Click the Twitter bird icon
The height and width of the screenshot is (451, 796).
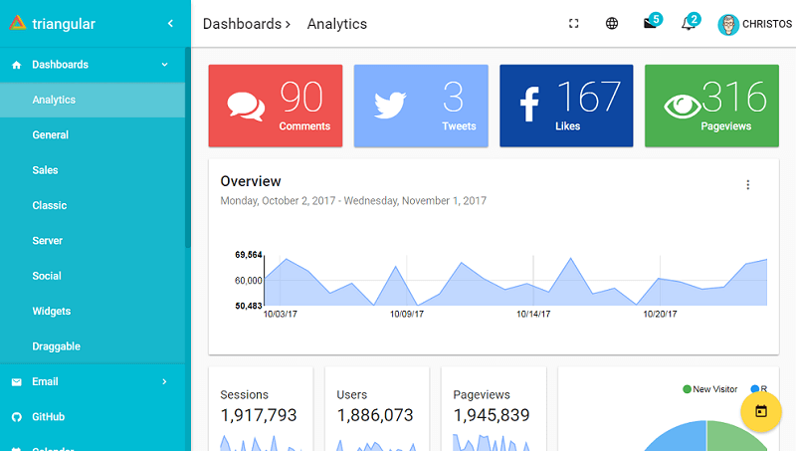pyautogui.click(x=390, y=106)
